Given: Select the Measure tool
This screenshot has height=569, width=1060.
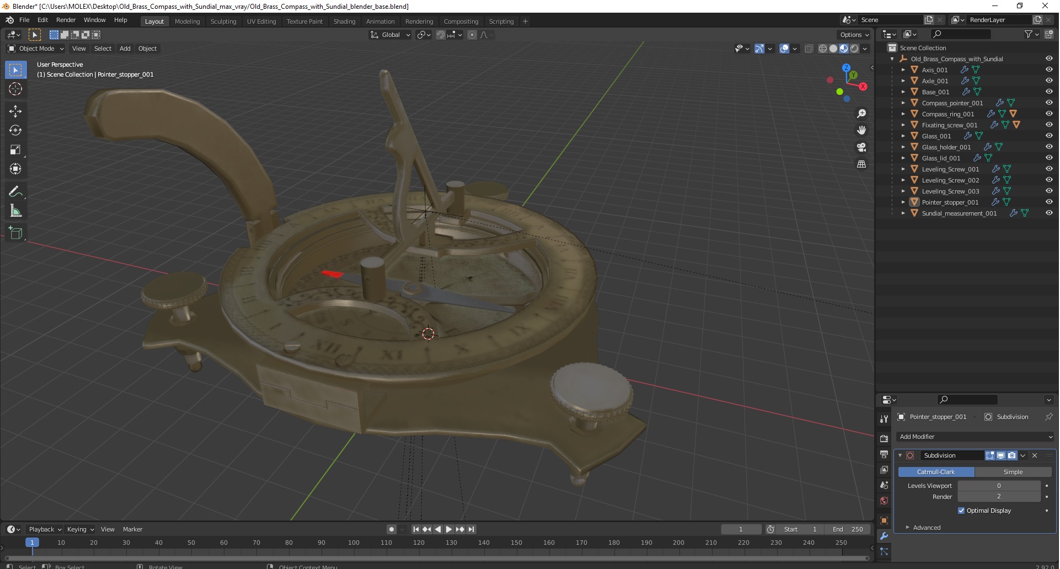Looking at the screenshot, I should 15,211.
